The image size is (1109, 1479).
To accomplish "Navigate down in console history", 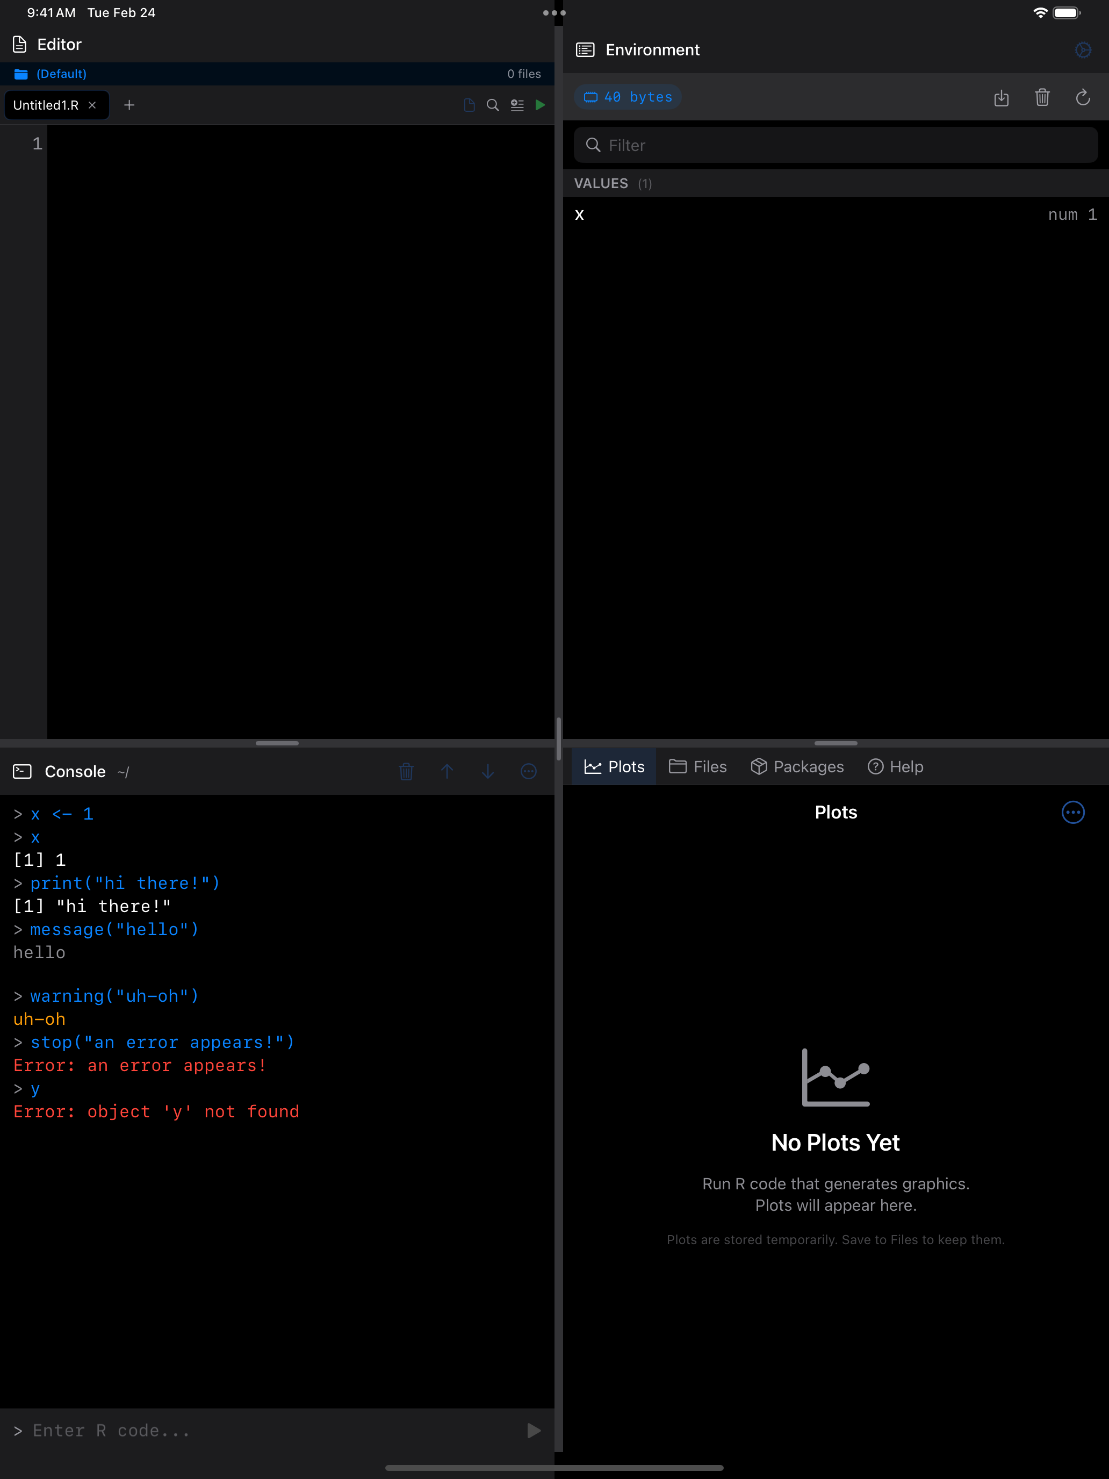I will point(487,771).
